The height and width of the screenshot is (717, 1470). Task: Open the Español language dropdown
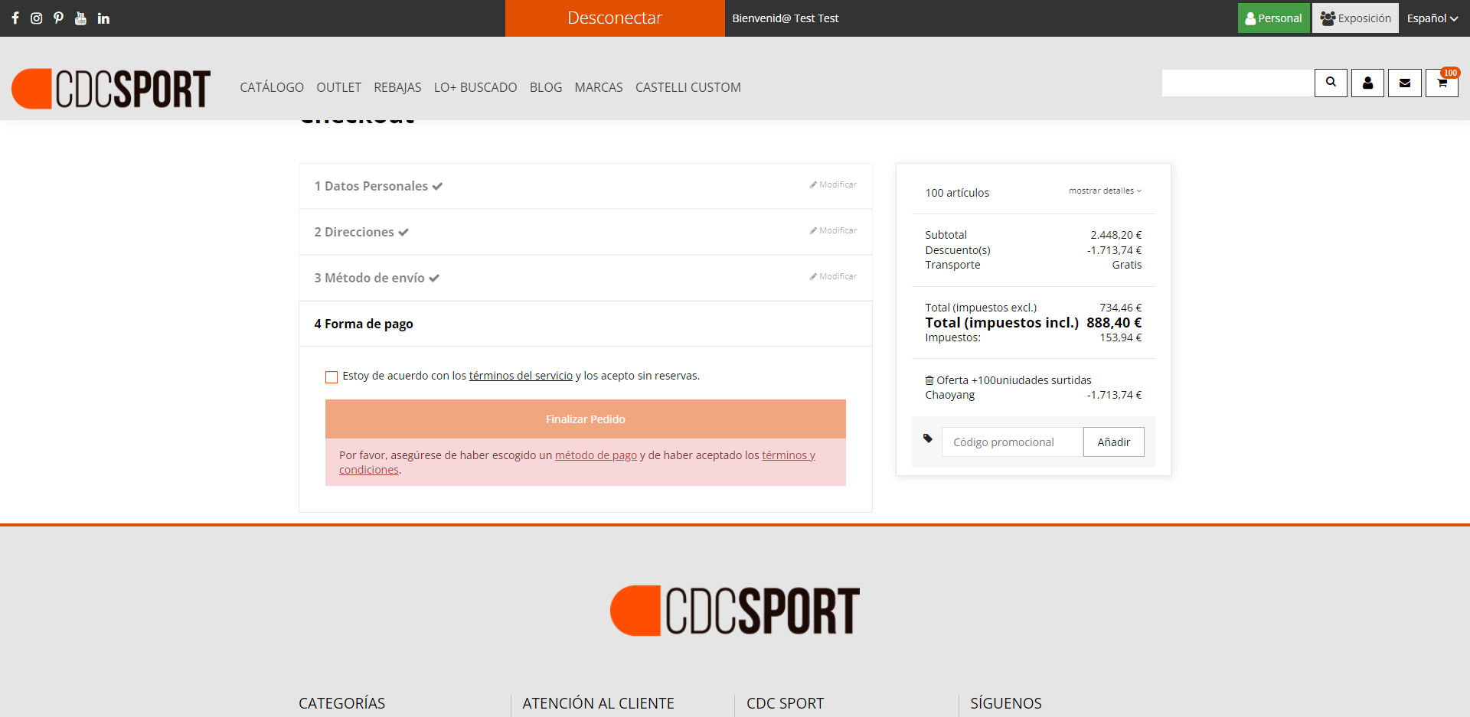[1432, 18]
